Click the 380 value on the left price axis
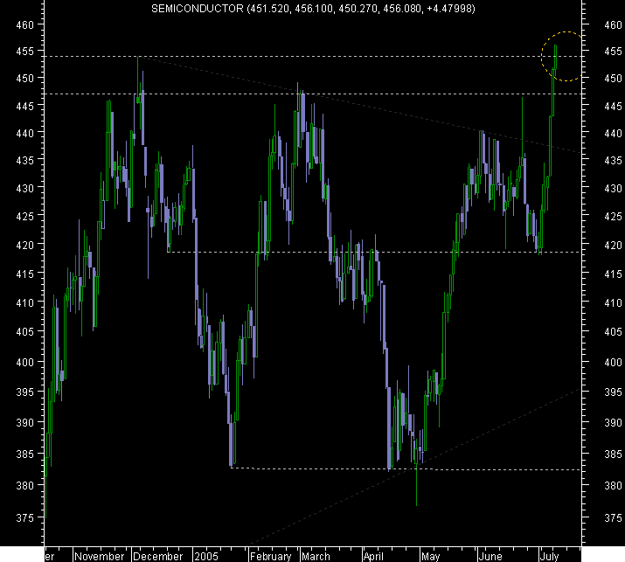The height and width of the screenshot is (562, 625). (x=24, y=485)
